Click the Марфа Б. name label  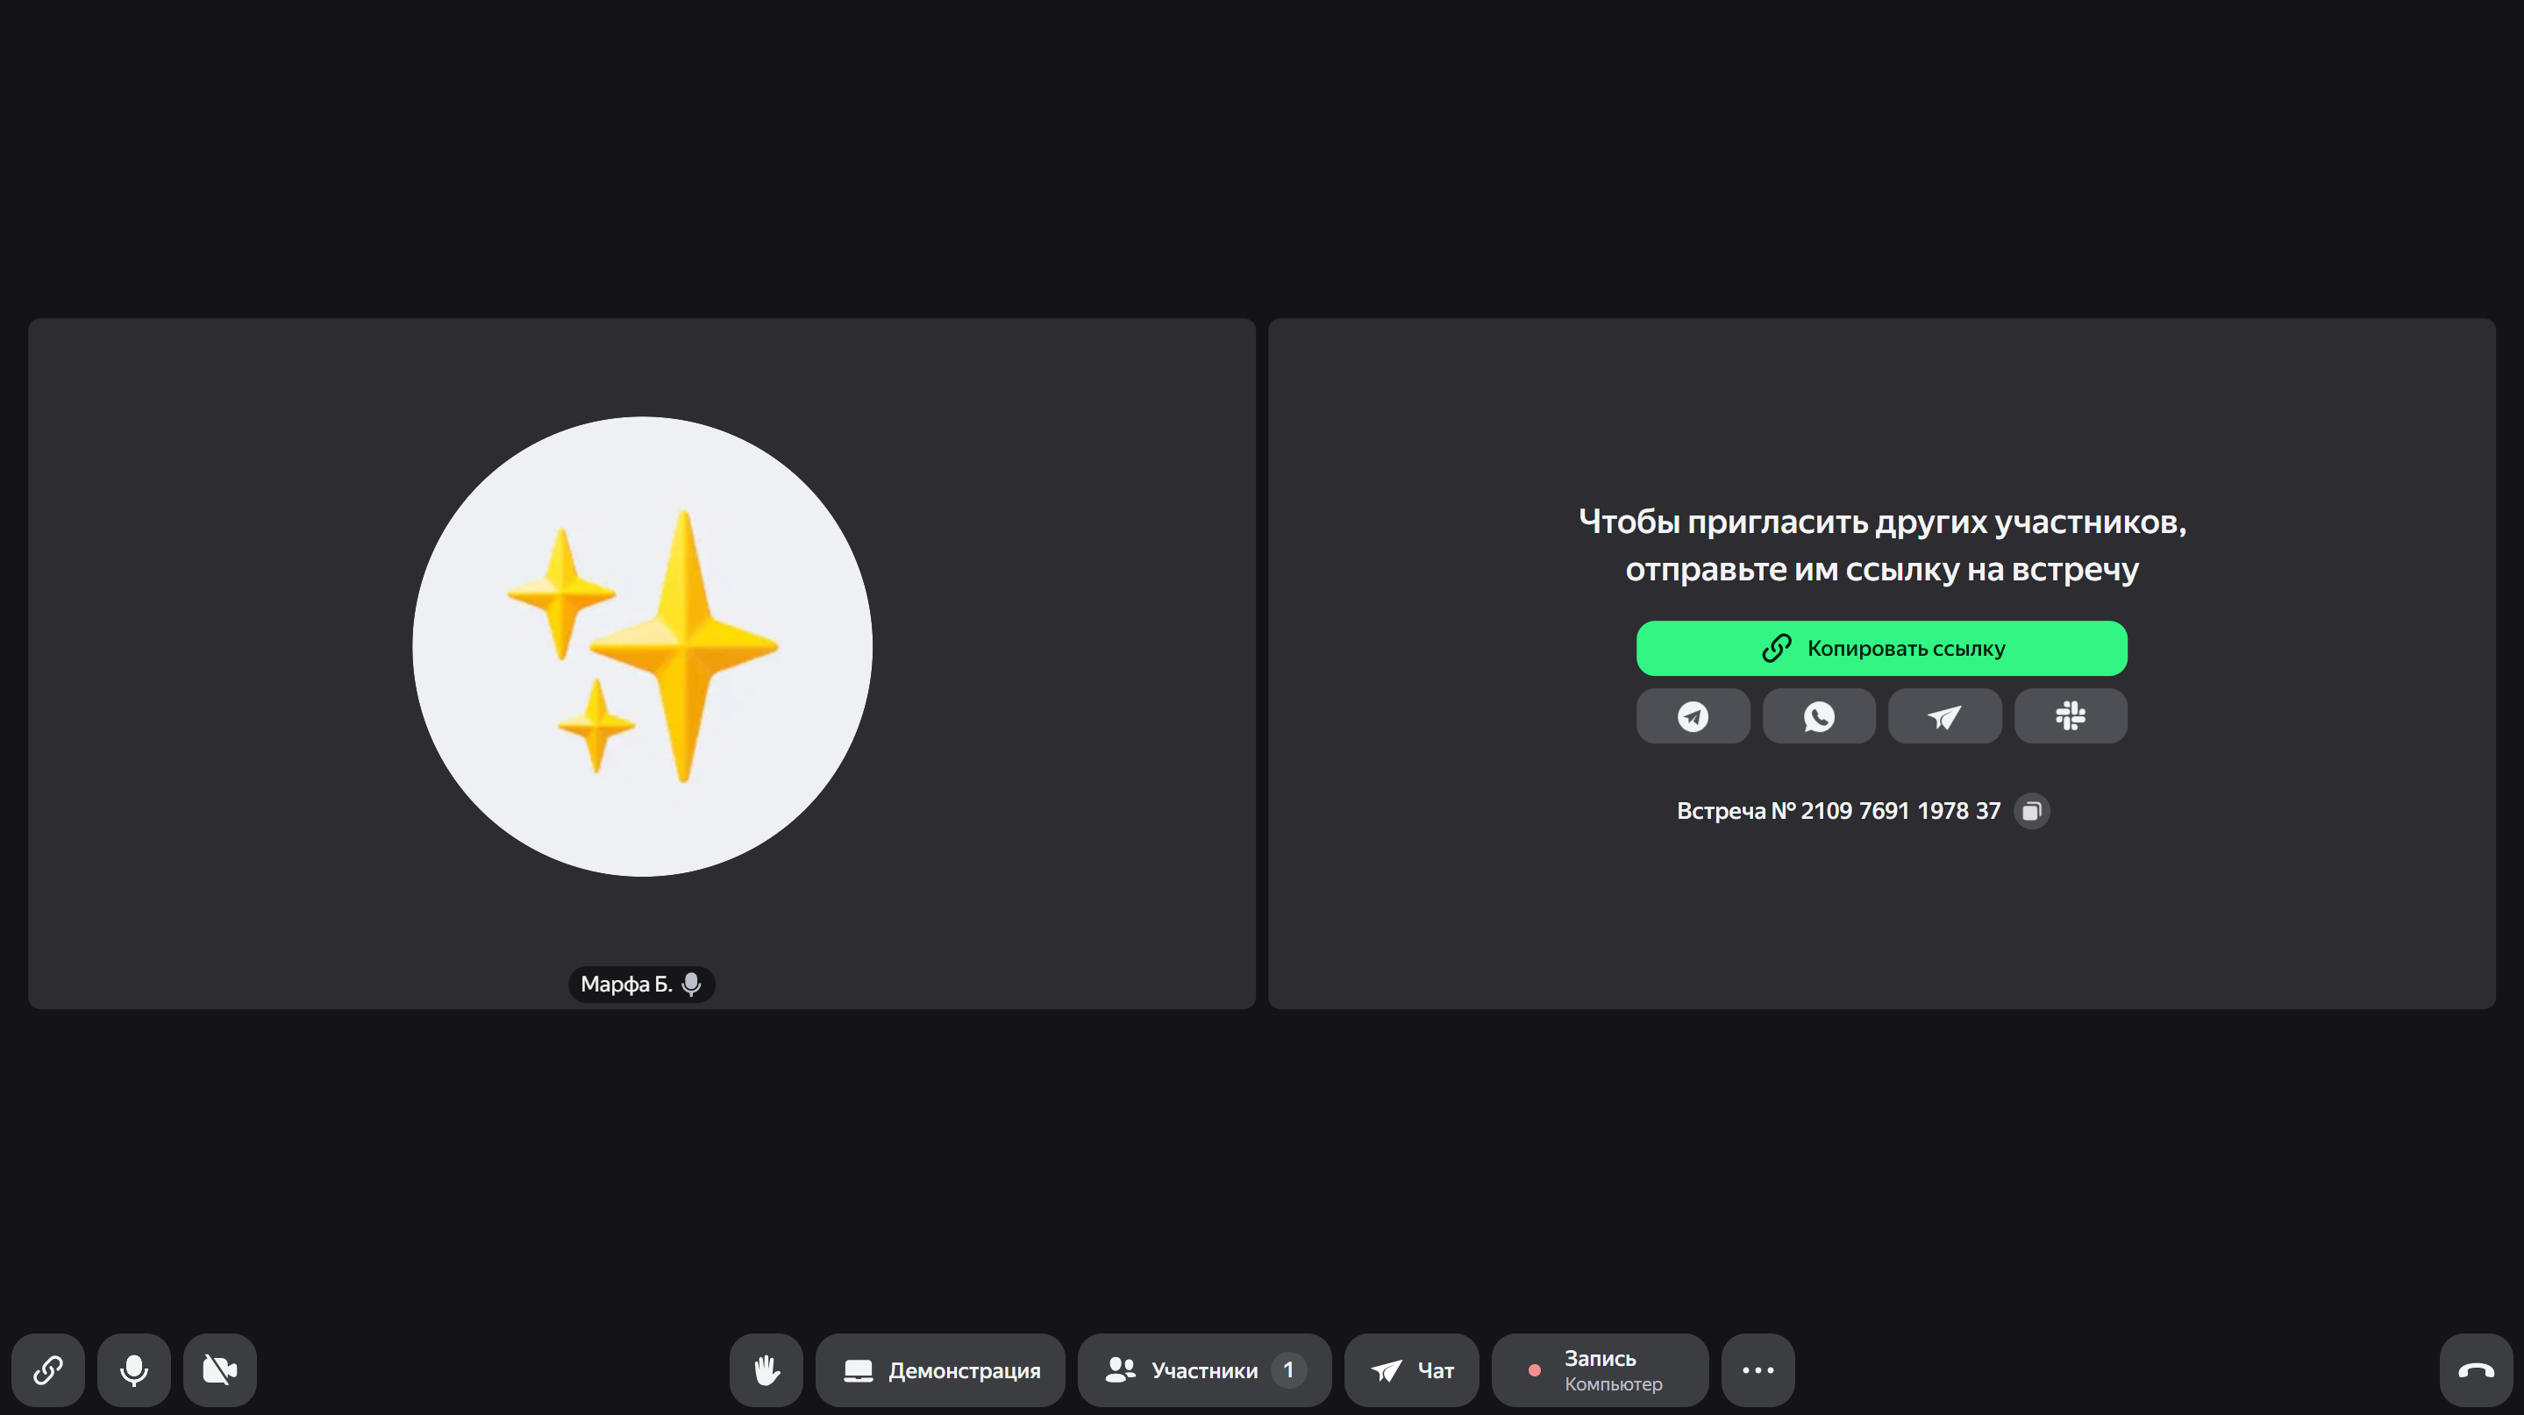click(626, 985)
